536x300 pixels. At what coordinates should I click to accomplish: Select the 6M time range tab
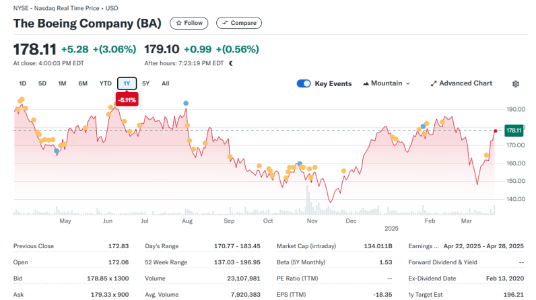pyautogui.click(x=83, y=83)
